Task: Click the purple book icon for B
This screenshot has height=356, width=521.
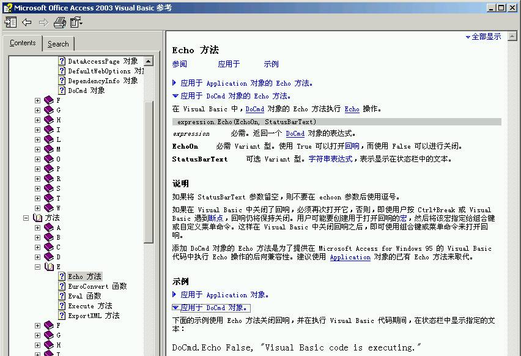Action: 49,237
